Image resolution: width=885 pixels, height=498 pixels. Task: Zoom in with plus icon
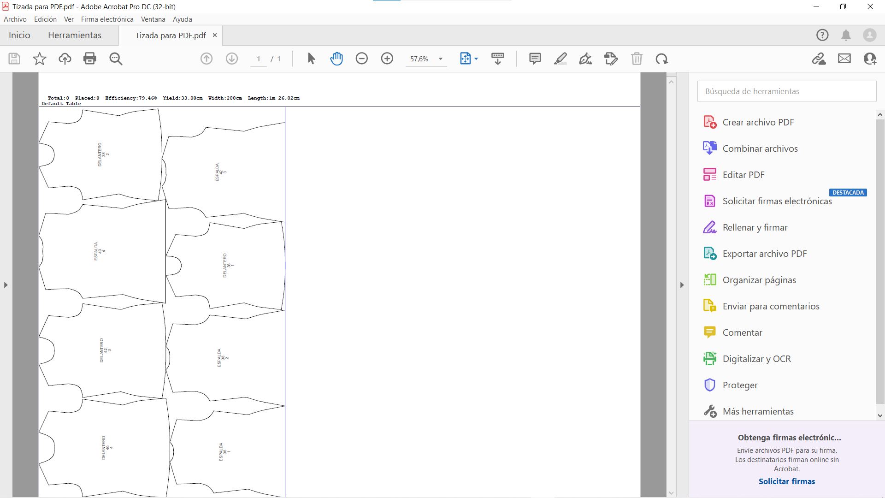pos(387,59)
